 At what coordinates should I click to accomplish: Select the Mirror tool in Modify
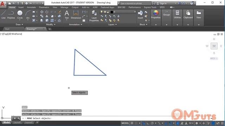coord(47,16)
